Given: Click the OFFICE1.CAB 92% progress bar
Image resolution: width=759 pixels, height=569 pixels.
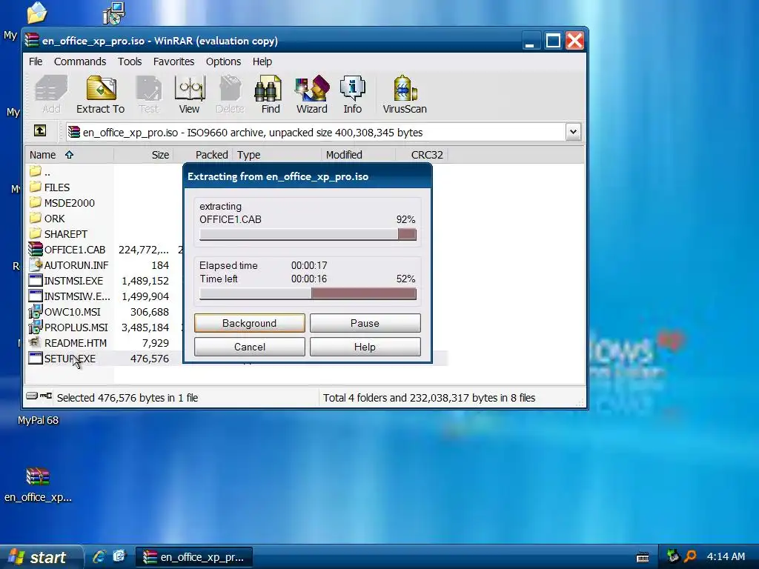Looking at the screenshot, I should pyautogui.click(x=308, y=235).
